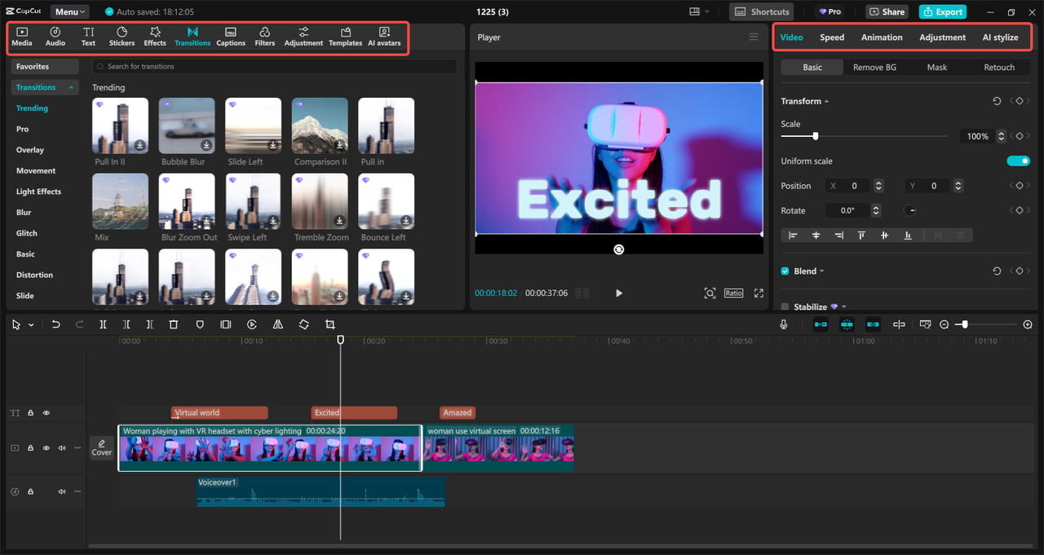1044x555 pixels.
Task: Click the rotate icon in timeline toolbar
Action: coord(303,324)
